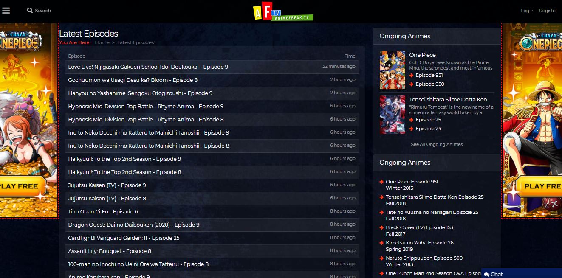Open Dragon Quest: Dai no Daibouken Episode 9
The image size is (562, 278).
134,225
